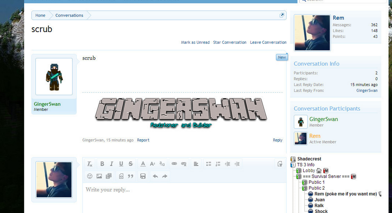Viewport: 392px width, 213px height.
Task: Select the TS 3 Info tree entry
Action: (x=306, y=165)
